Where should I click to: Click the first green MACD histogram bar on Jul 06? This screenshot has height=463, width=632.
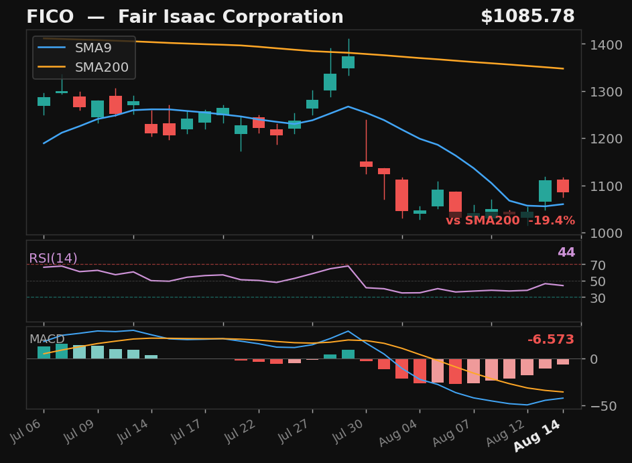tap(44, 352)
